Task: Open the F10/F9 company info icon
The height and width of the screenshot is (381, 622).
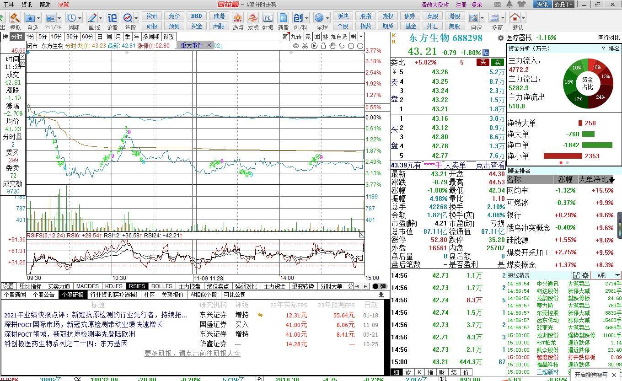Action: tap(50, 18)
